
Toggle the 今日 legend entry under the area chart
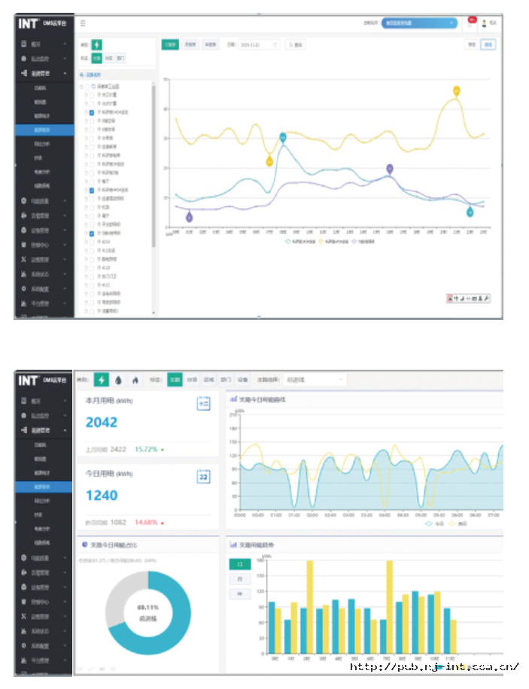coord(435,524)
